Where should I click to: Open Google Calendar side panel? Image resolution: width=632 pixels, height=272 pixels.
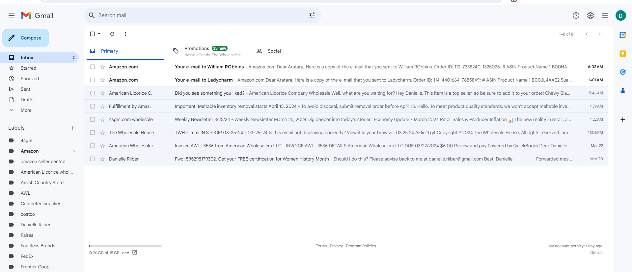(x=623, y=35)
